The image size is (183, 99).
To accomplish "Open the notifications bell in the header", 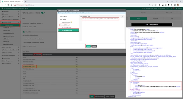I will (x=172, y=8).
